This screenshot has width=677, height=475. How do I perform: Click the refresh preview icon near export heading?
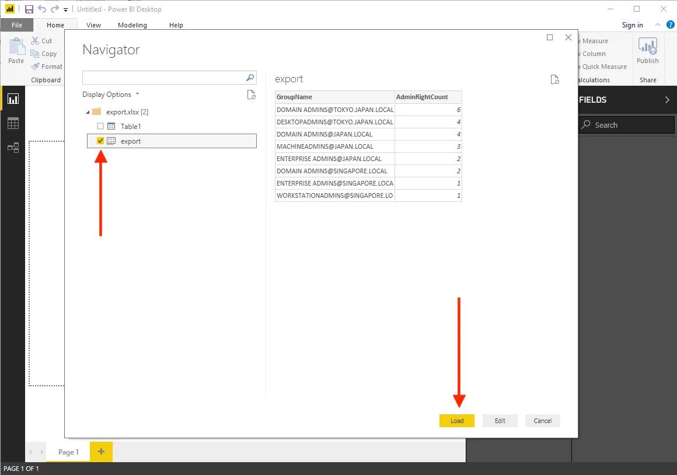[555, 79]
